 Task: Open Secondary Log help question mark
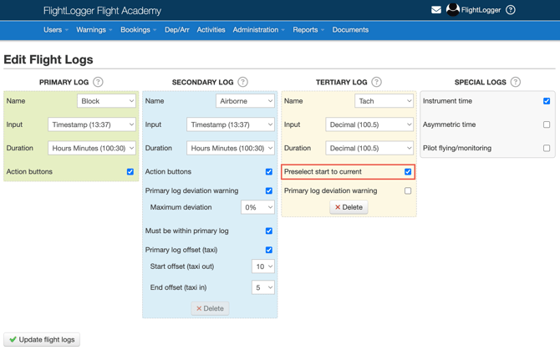[243, 82]
